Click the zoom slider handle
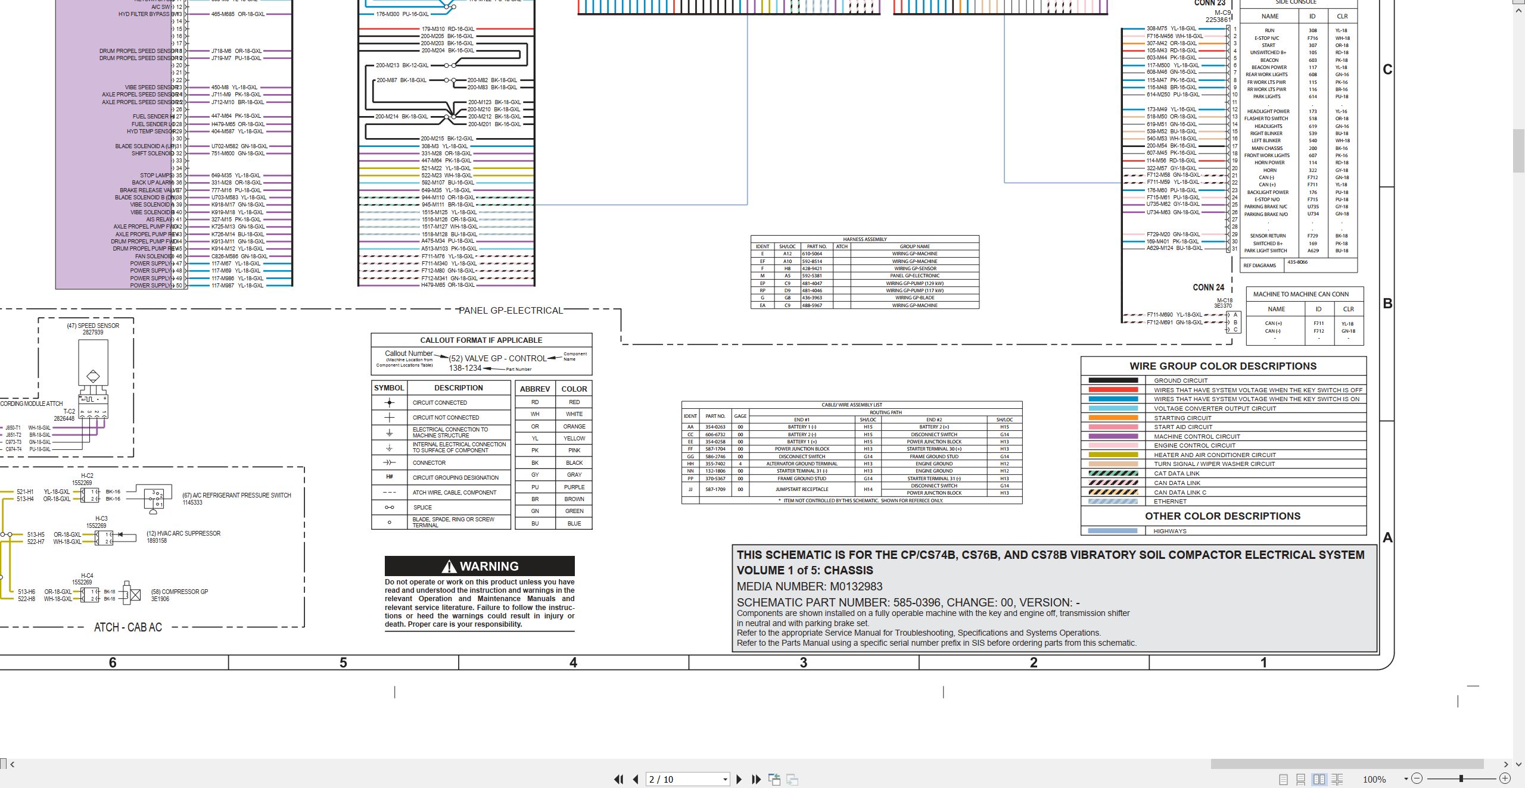The height and width of the screenshot is (788, 1525). point(1461,778)
